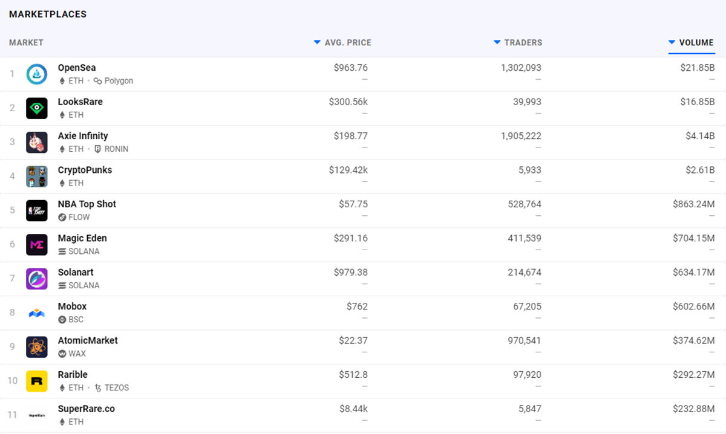Click CryptoPunks' average price $129.42k
Image resolution: width=726 pixels, height=434 pixels.
click(348, 170)
